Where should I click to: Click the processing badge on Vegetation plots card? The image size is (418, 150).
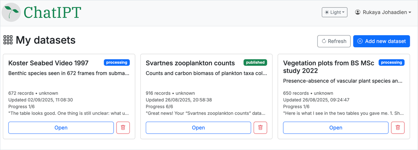point(392,63)
